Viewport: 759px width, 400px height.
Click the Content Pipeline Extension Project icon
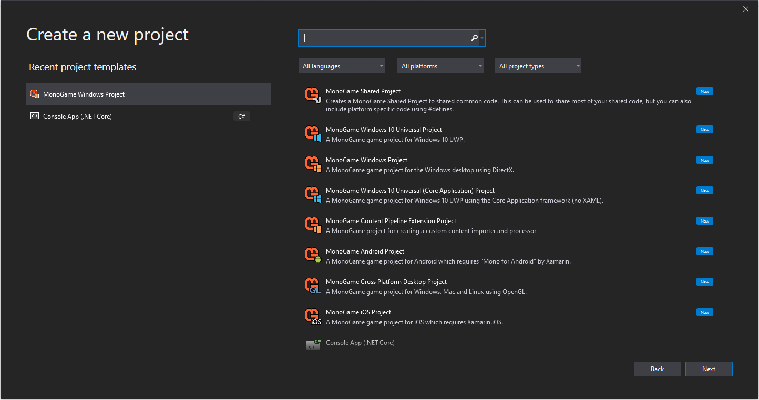coord(313,225)
